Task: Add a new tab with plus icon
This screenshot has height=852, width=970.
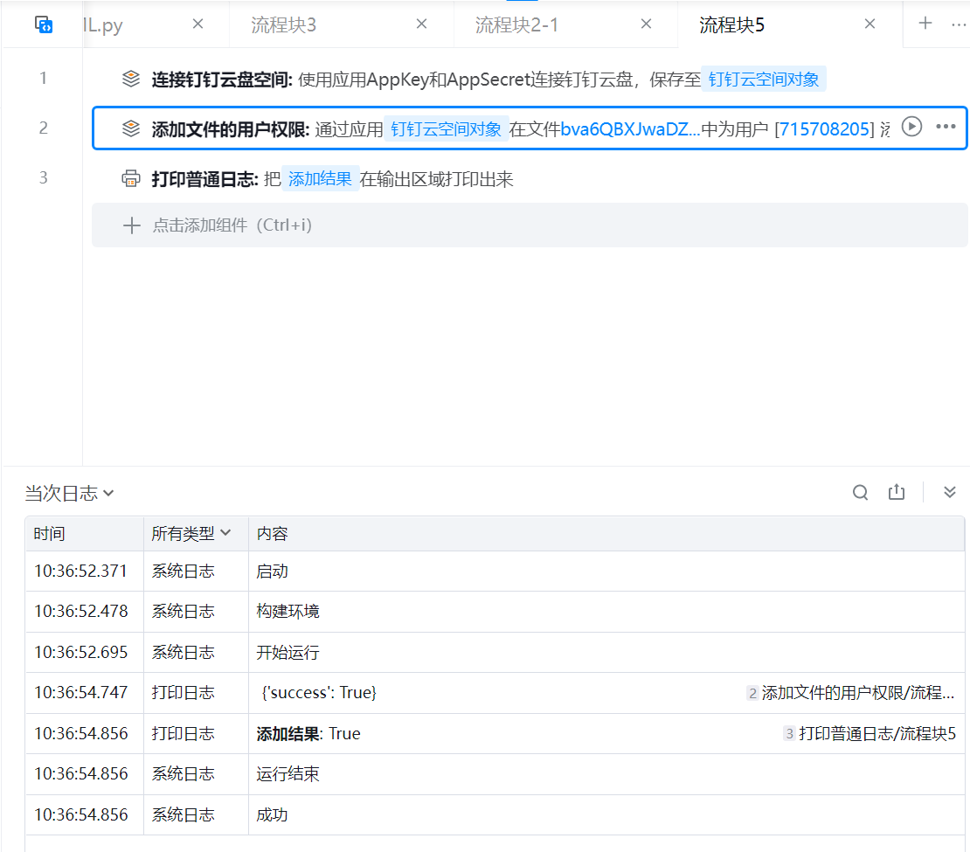Action: click(925, 24)
